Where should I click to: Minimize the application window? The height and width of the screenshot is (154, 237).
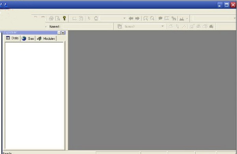point(220,5)
